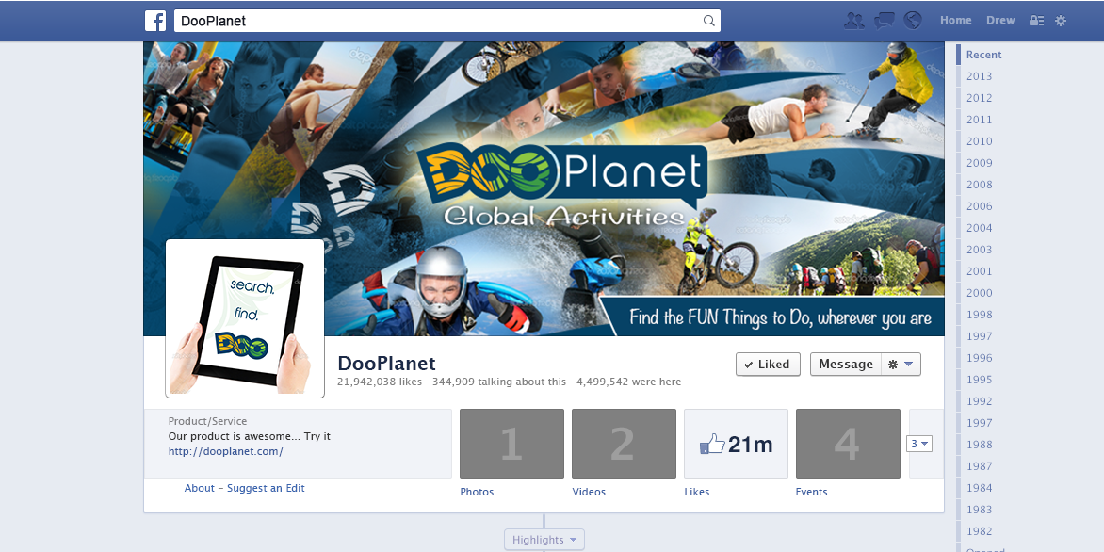Open the account settings gear icon
Viewport: 1104px width, 552px height.
(x=1061, y=21)
